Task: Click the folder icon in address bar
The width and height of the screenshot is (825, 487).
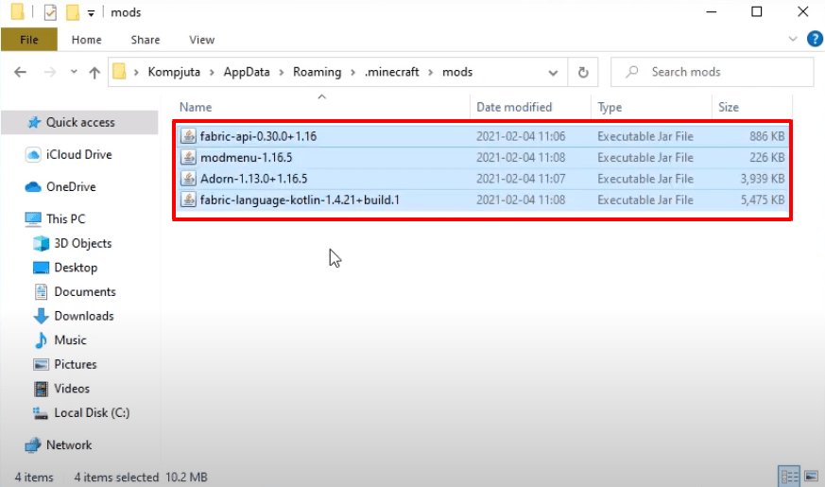Action: tap(119, 72)
